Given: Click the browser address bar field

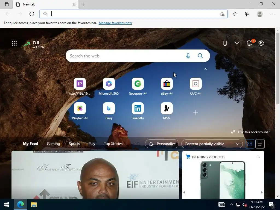Looking at the screenshot, I should [x=133, y=14].
